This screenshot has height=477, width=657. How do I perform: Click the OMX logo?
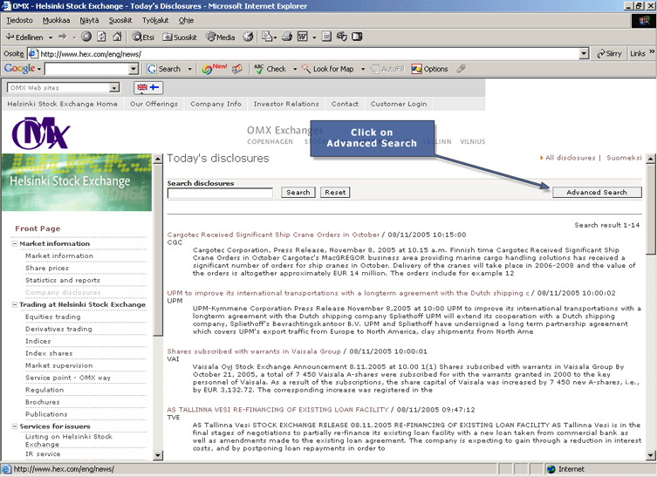pyautogui.click(x=41, y=133)
